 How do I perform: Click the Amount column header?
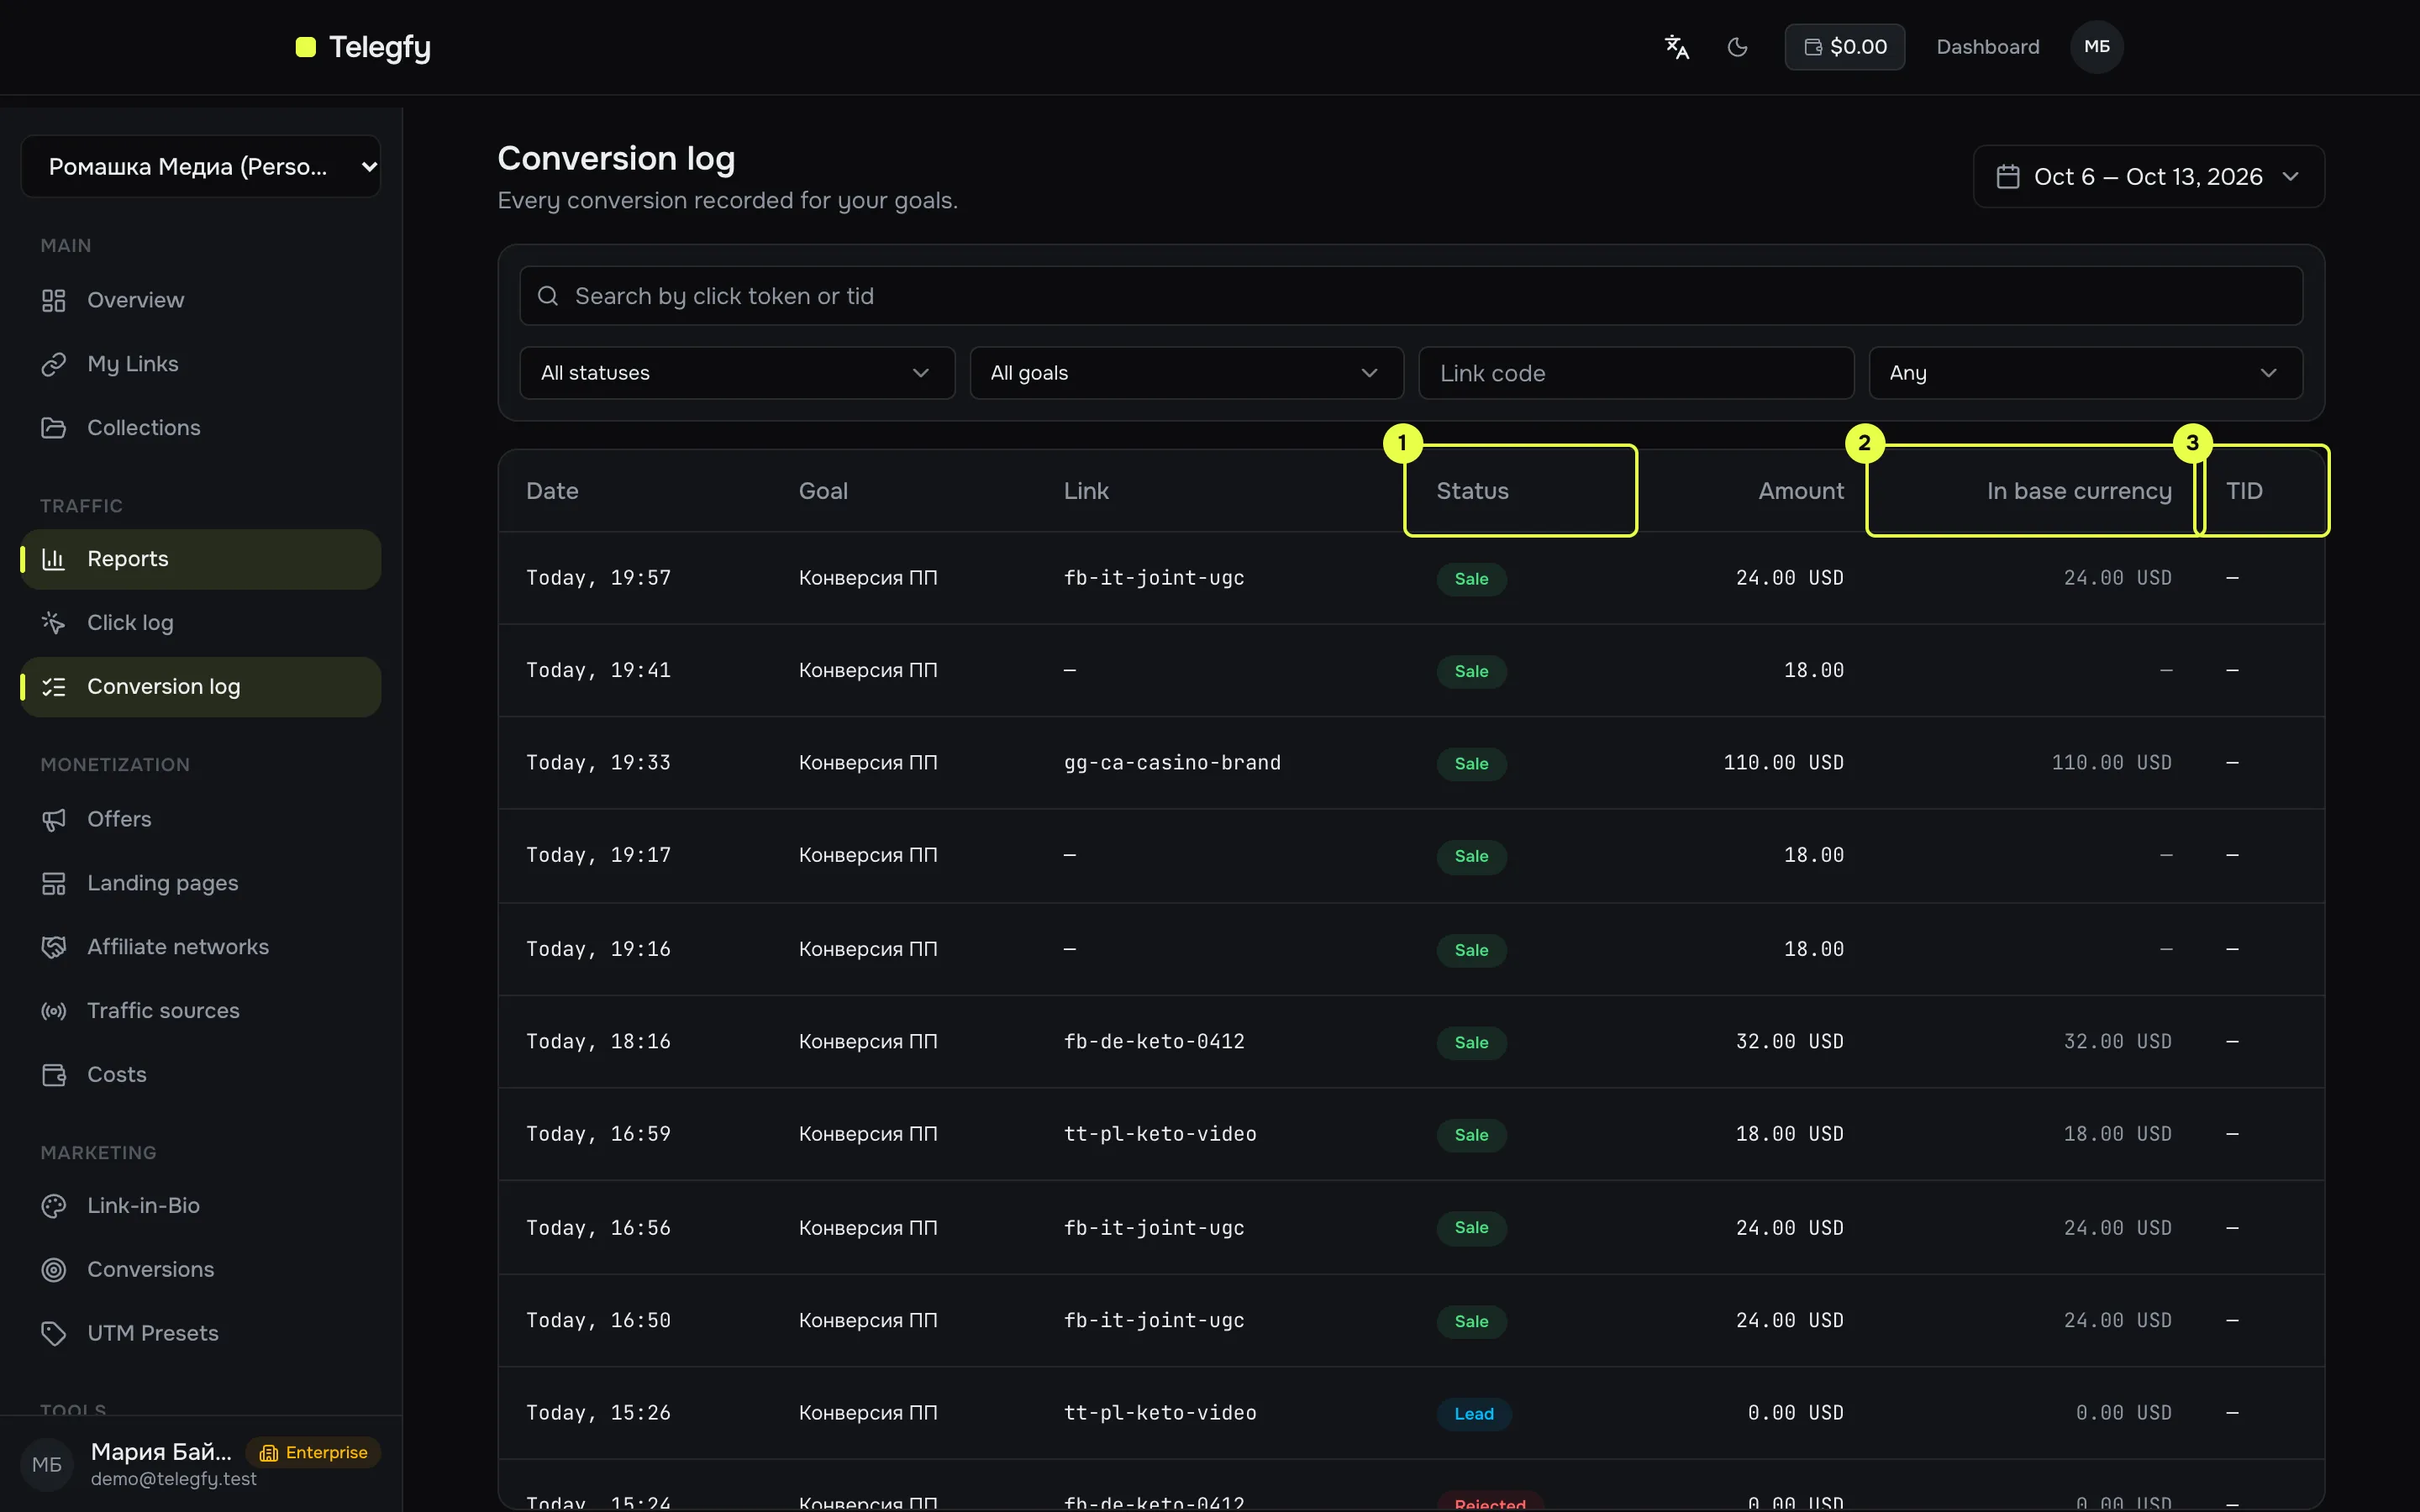tap(1801, 491)
